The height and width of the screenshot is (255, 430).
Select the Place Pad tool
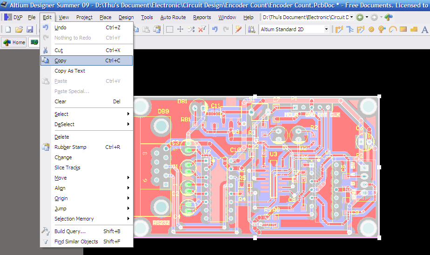click(371, 29)
